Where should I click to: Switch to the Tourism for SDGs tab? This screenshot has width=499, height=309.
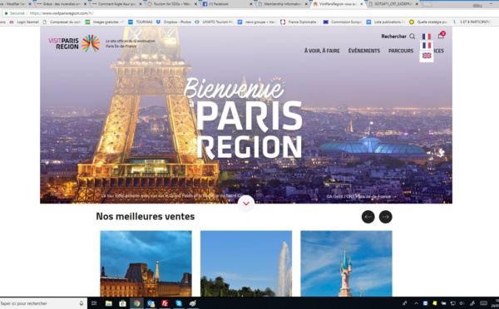(172, 4)
